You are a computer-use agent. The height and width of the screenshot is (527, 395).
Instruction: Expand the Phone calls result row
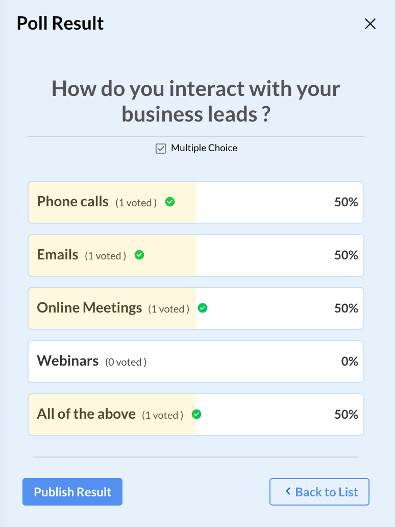click(196, 202)
